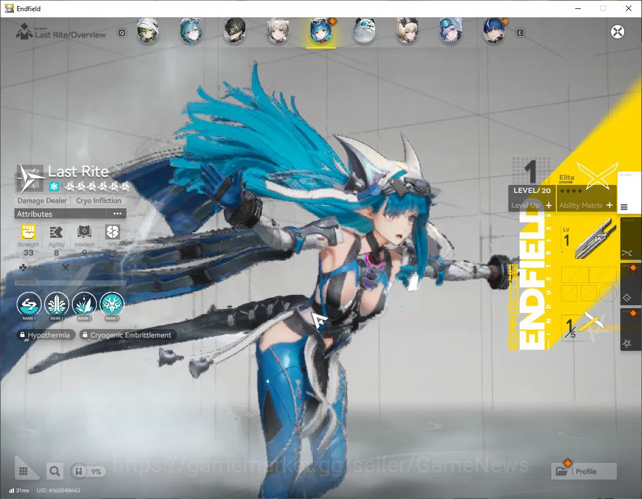Select the highlighted Last Rite portrait

click(321, 31)
